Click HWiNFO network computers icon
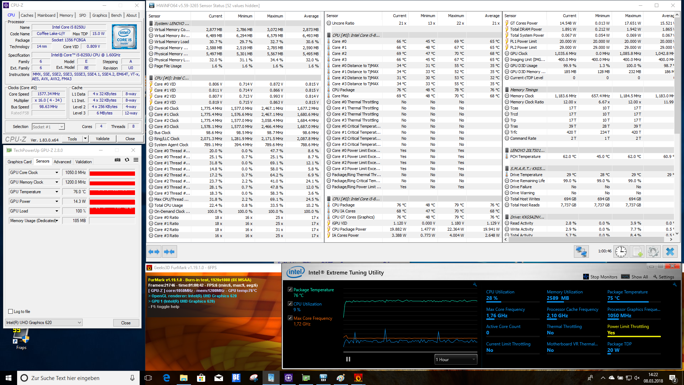The image size is (684, 385). point(581,252)
